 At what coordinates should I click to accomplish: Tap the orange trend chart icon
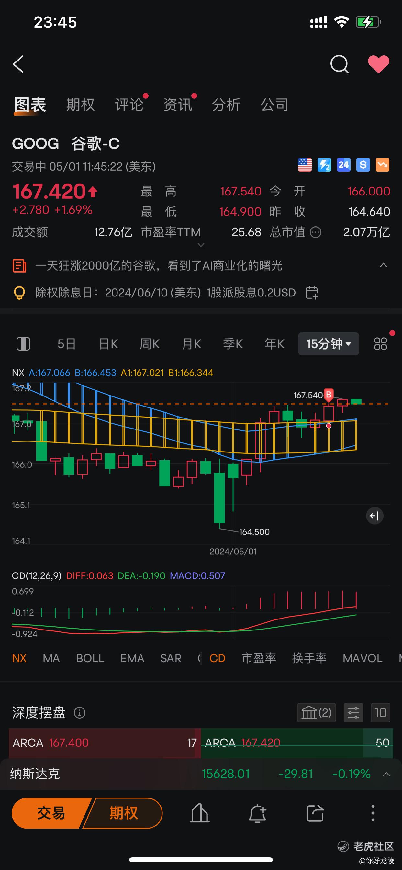pos(382,165)
